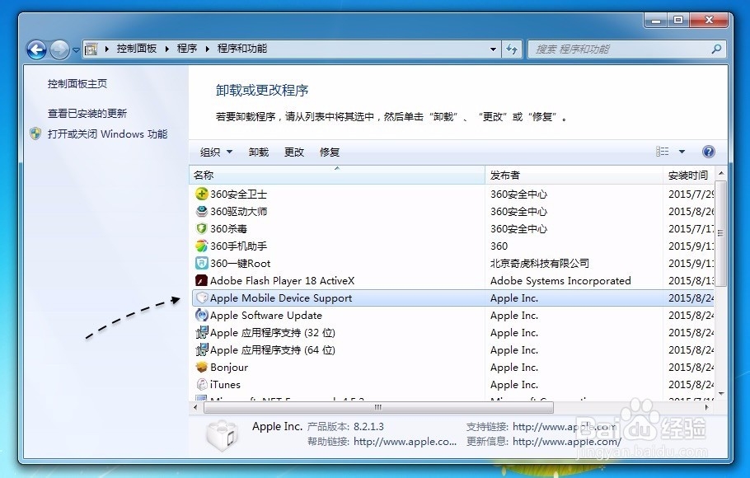The width and height of the screenshot is (750, 478).
Task: Sort by the 发布者 column header
Action: pyautogui.click(x=574, y=175)
